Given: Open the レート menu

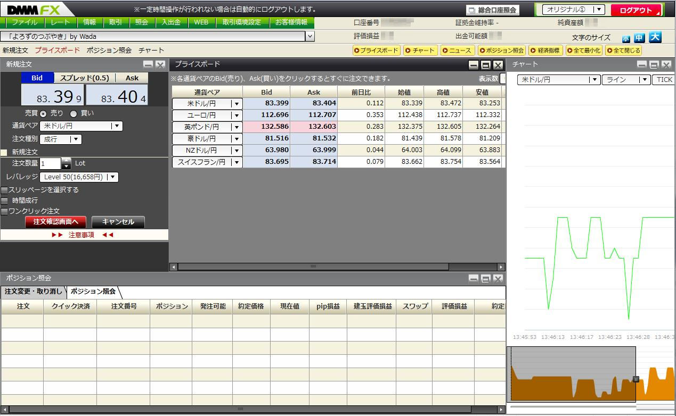Looking at the screenshot, I should coord(61,22).
